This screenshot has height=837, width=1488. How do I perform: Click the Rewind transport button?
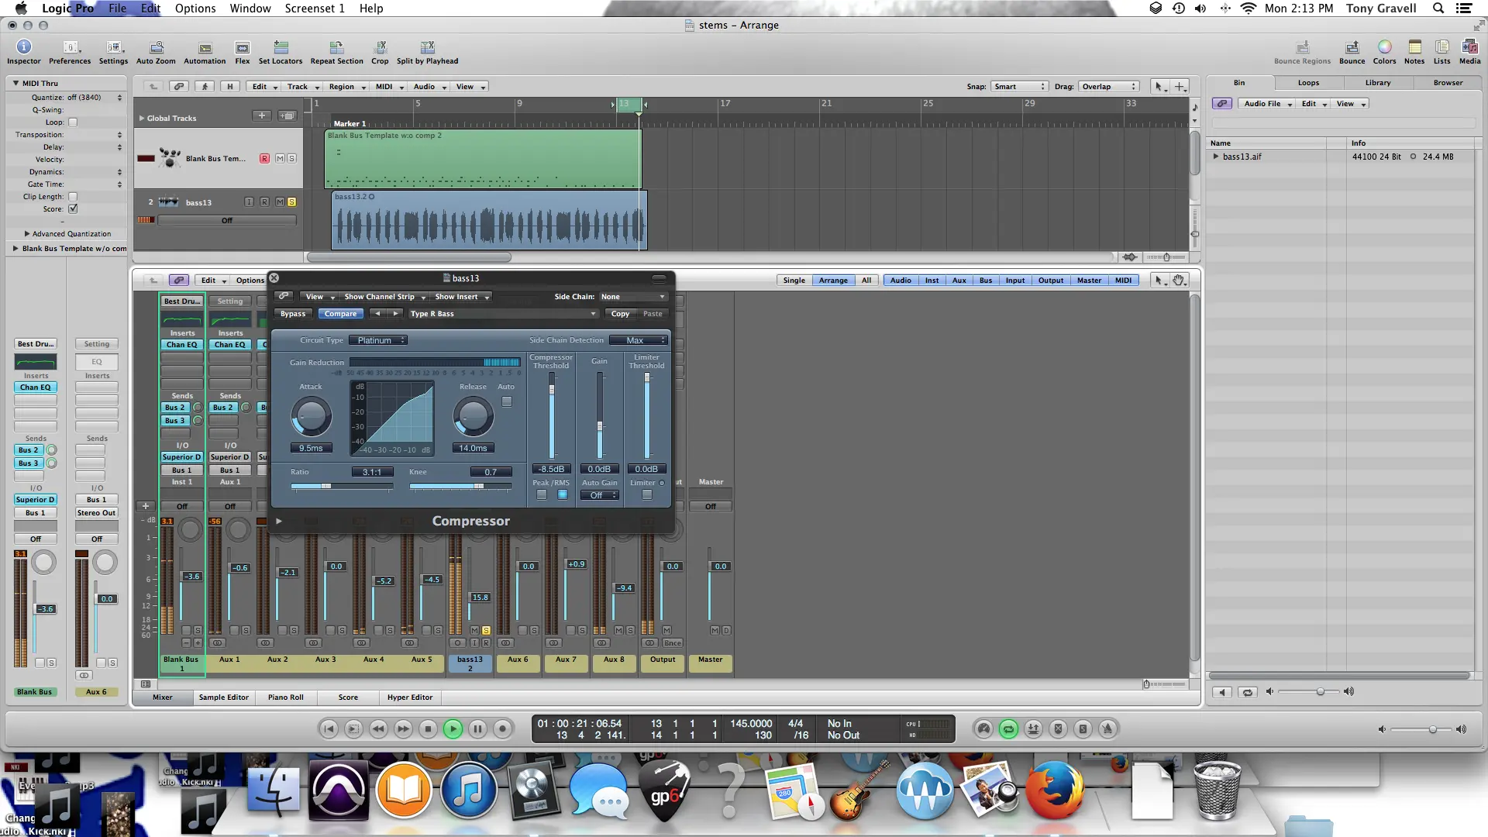pos(378,728)
